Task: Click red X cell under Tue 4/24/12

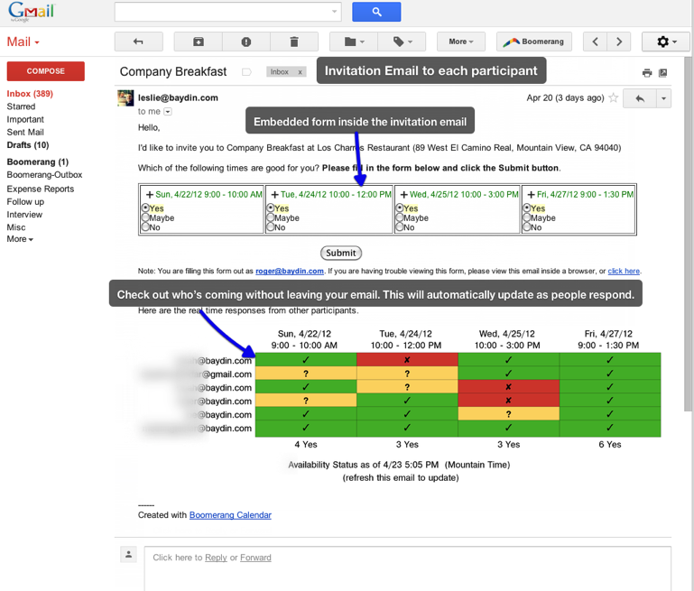Action: click(x=407, y=360)
